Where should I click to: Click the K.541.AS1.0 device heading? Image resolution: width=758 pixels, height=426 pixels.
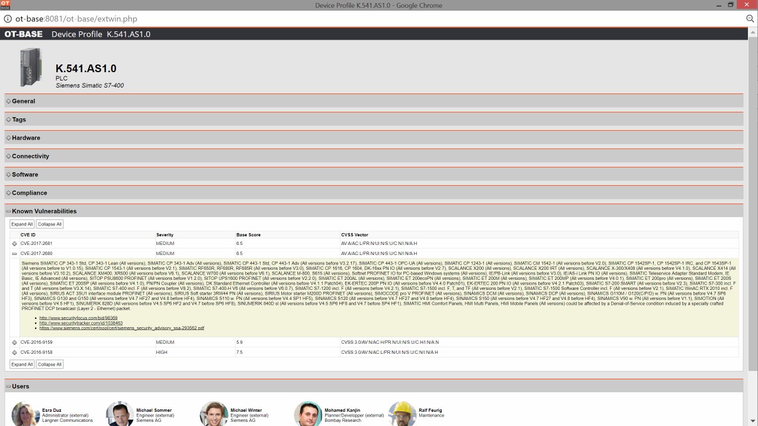click(86, 68)
